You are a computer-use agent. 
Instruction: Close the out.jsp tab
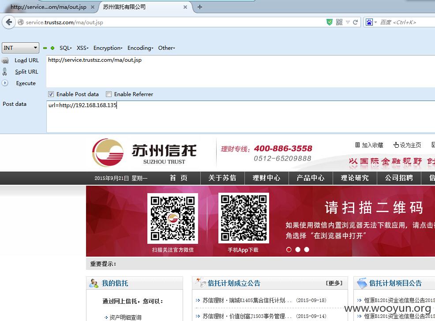[93, 7]
